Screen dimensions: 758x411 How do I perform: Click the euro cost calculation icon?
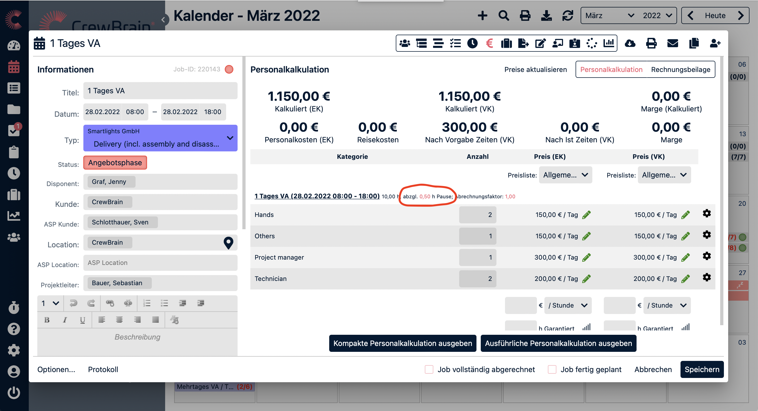point(489,43)
